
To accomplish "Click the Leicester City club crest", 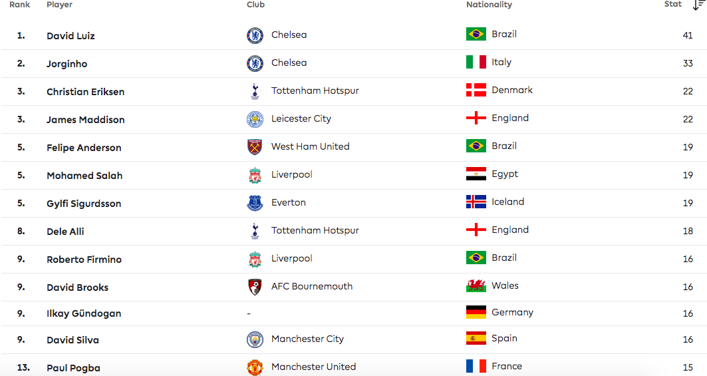I will tap(255, 119).
